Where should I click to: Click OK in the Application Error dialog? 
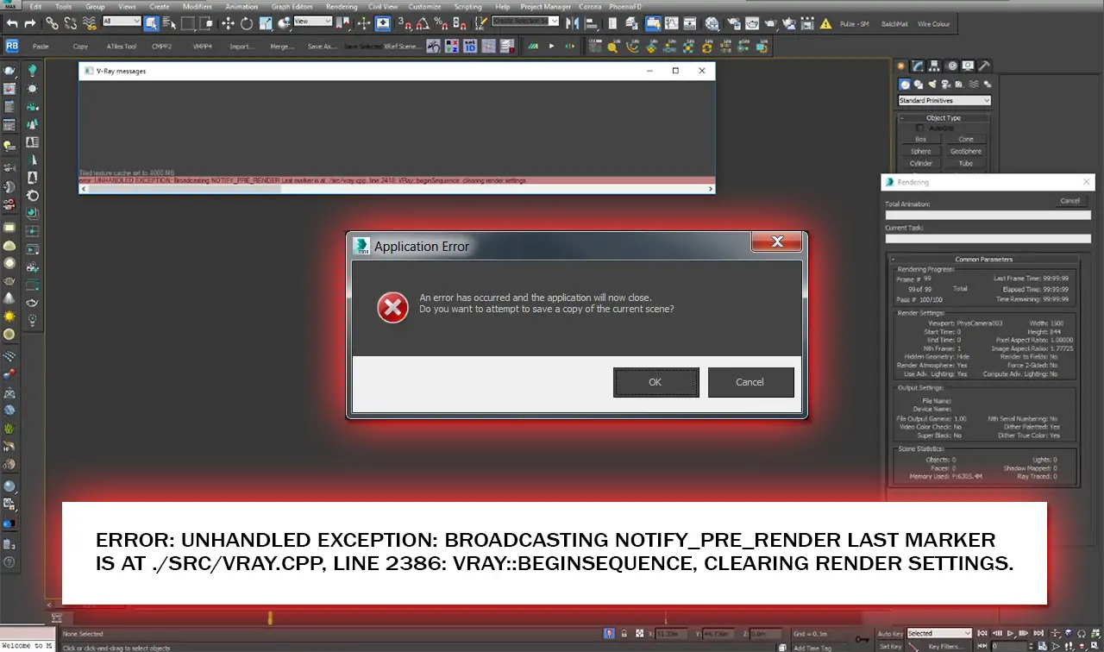pyautogui.click(x=655, y=382)
